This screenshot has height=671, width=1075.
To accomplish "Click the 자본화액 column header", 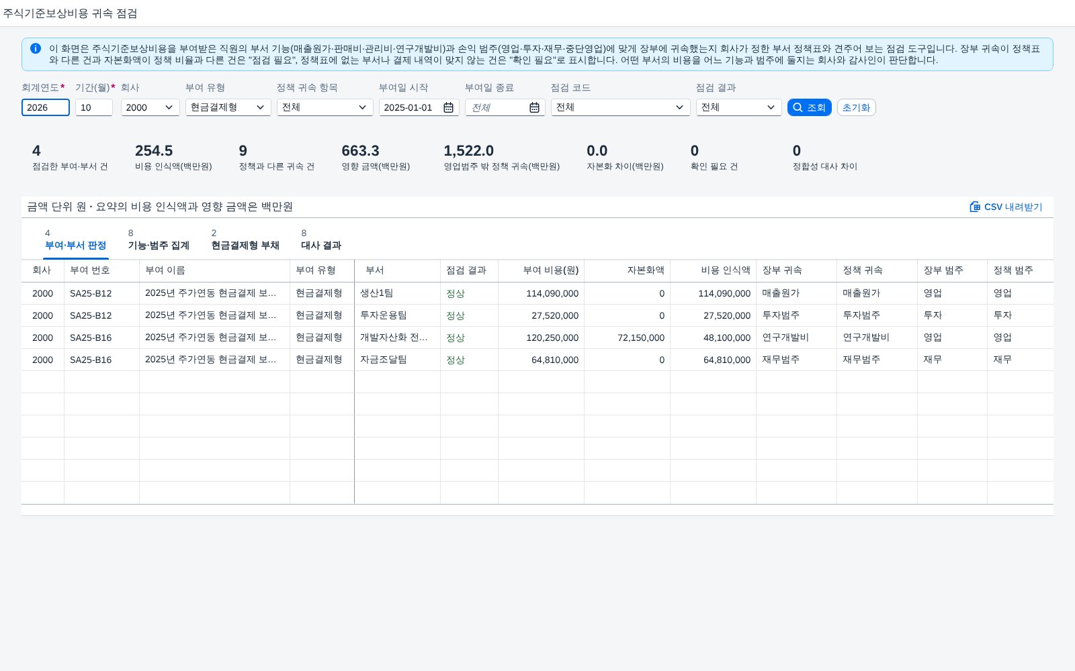I will click(627, 270).
